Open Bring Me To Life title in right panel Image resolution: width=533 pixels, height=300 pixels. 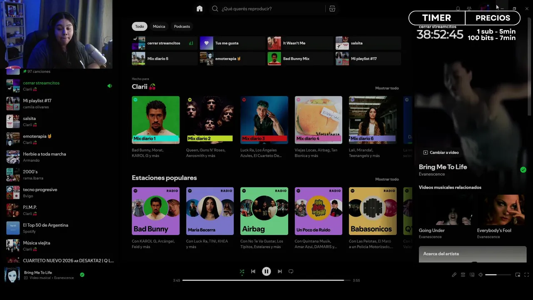(443, 167)
